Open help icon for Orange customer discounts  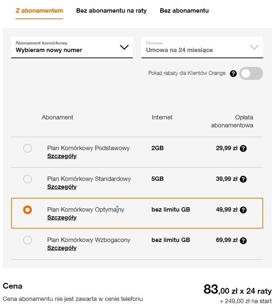point(233,73)
